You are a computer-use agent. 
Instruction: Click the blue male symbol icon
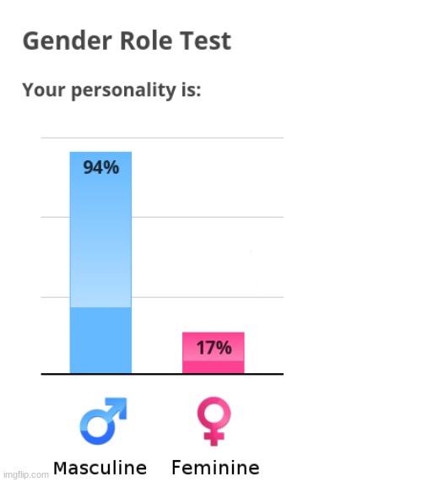pos(103,421)
